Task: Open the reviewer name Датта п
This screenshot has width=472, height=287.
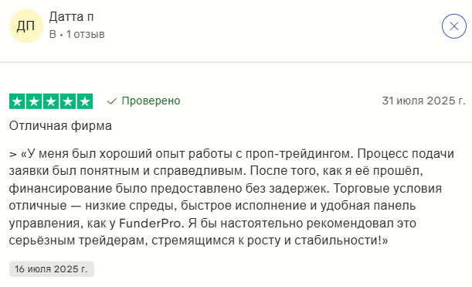Action: click(71, 17)
